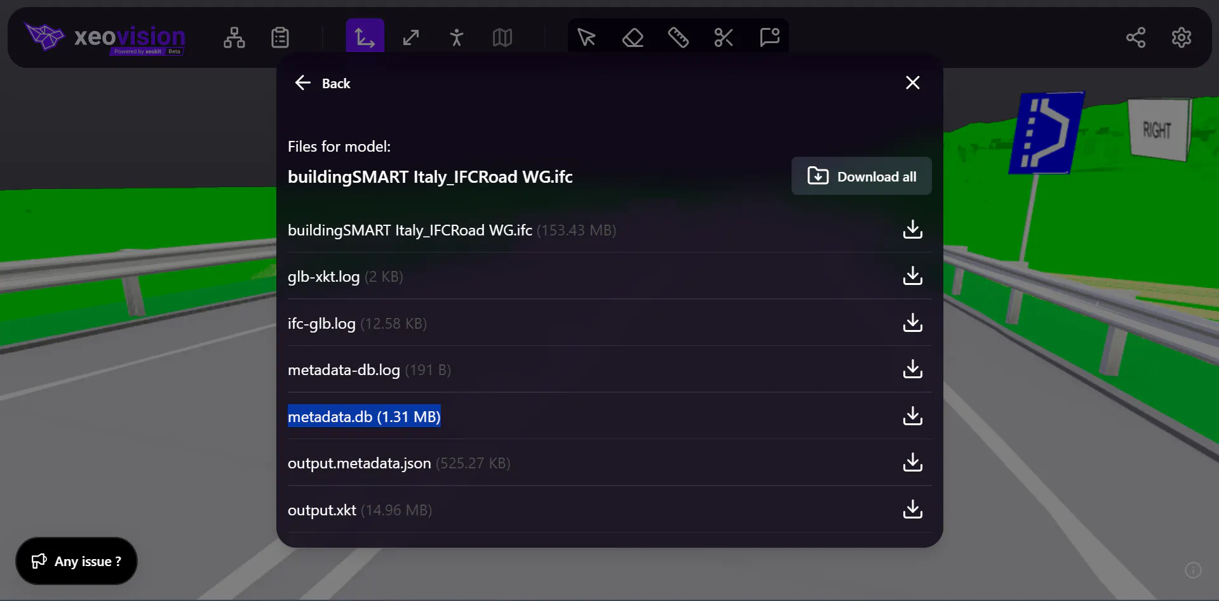Click the "Files for model:" label
The height and width of the screenshot is (601, 1219).
pos(339,147)
